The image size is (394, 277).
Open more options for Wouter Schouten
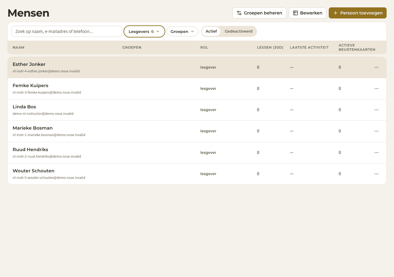pos(376,174)
